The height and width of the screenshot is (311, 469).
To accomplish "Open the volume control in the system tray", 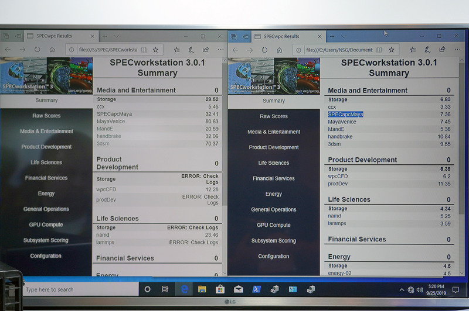I will pyautogui.click(x=420, y=289).
